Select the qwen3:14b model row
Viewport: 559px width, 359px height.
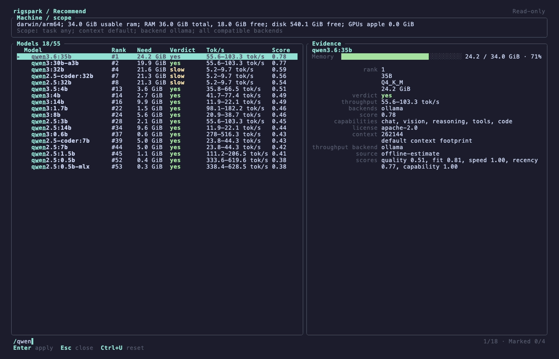157,102
